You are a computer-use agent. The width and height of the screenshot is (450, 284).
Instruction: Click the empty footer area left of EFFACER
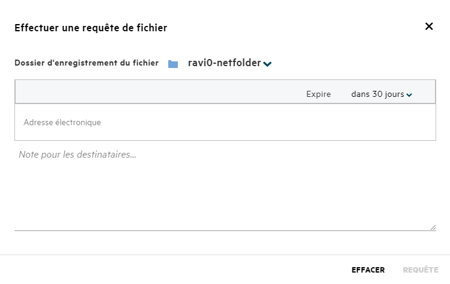click(x=180, y=270)
